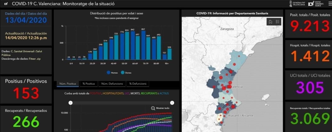The width and height of the screenshot is (332, 132).
Task: Click the left handle of chart range slider
Action: tap(71, 103)
